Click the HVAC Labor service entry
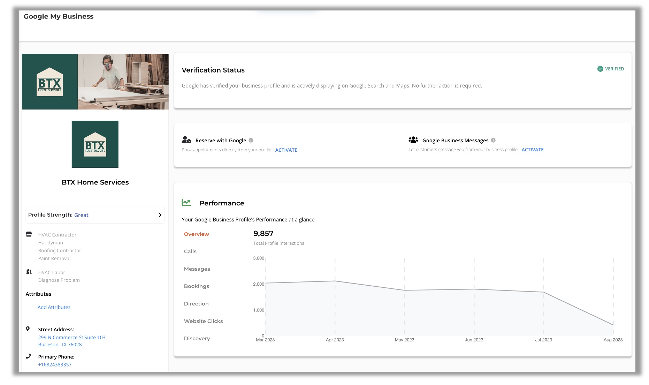Image resolution: width=649 pixels, height=385 pixels. [52, 272]
